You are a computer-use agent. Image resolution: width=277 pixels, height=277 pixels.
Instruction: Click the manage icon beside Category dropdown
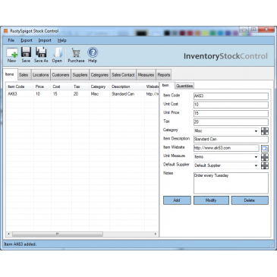[x=265, y=131]
